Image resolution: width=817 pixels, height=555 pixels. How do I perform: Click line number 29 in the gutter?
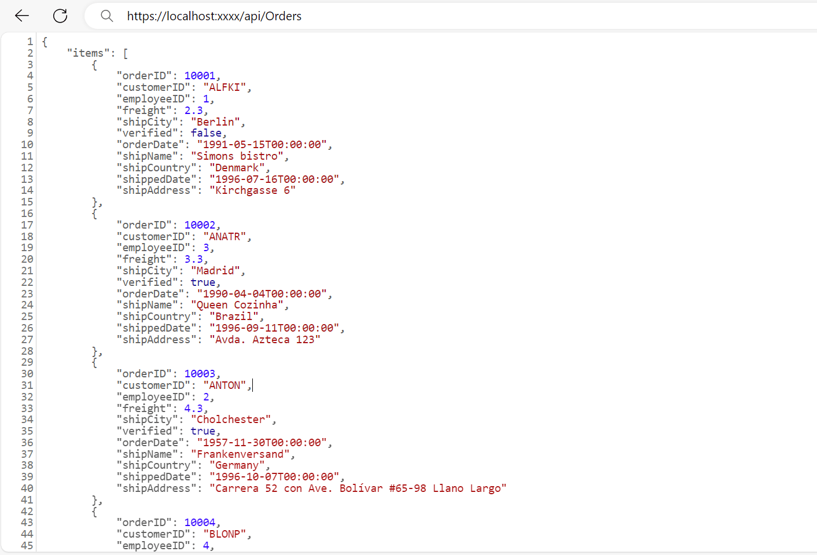pyautogui.click(x=27, y=362)
